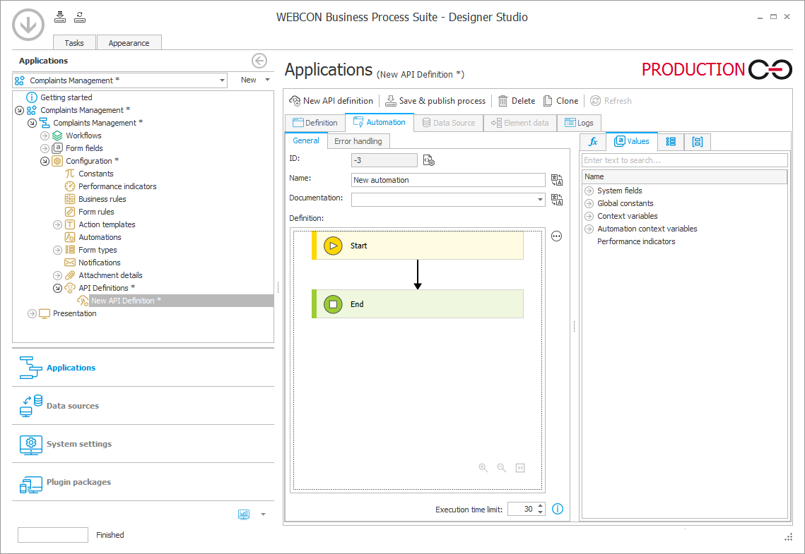Open translations for the Documentation field
The width and height of the screenshot is (805, 554).
556,199
